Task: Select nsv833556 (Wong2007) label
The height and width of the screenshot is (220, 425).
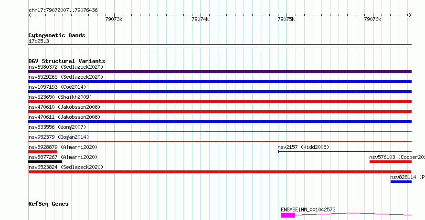Action: (x=57, y=127)
